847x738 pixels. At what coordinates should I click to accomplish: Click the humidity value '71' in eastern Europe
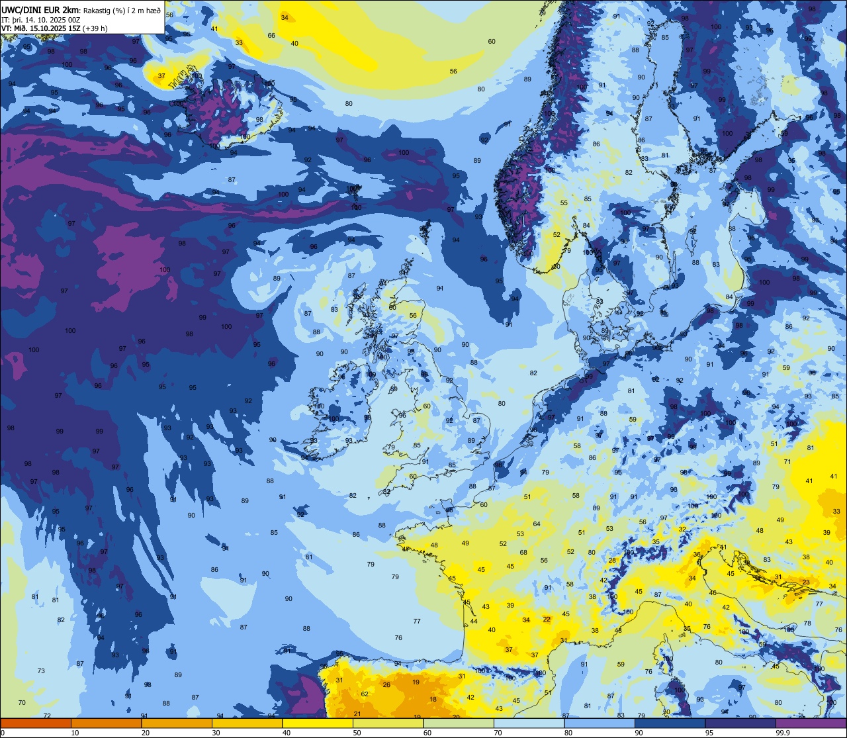(x=787, y=461)
